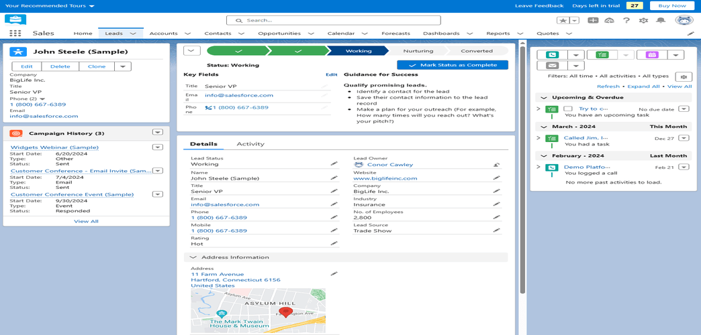Open the Trailhead guidance cloud icon
This screenshot has height=335, width=701.
click(610, 20)
